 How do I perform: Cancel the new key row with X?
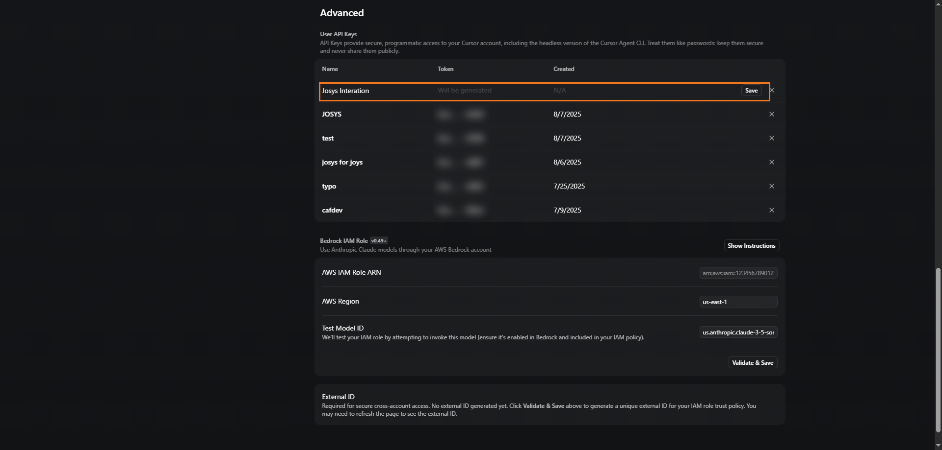point(772,90)
